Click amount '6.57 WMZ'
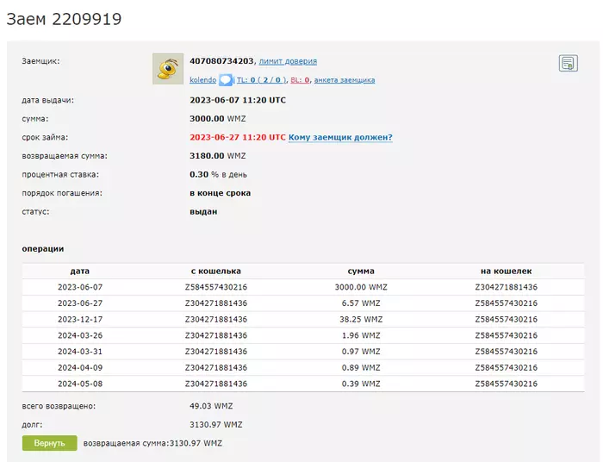 [x=361, y=303]
